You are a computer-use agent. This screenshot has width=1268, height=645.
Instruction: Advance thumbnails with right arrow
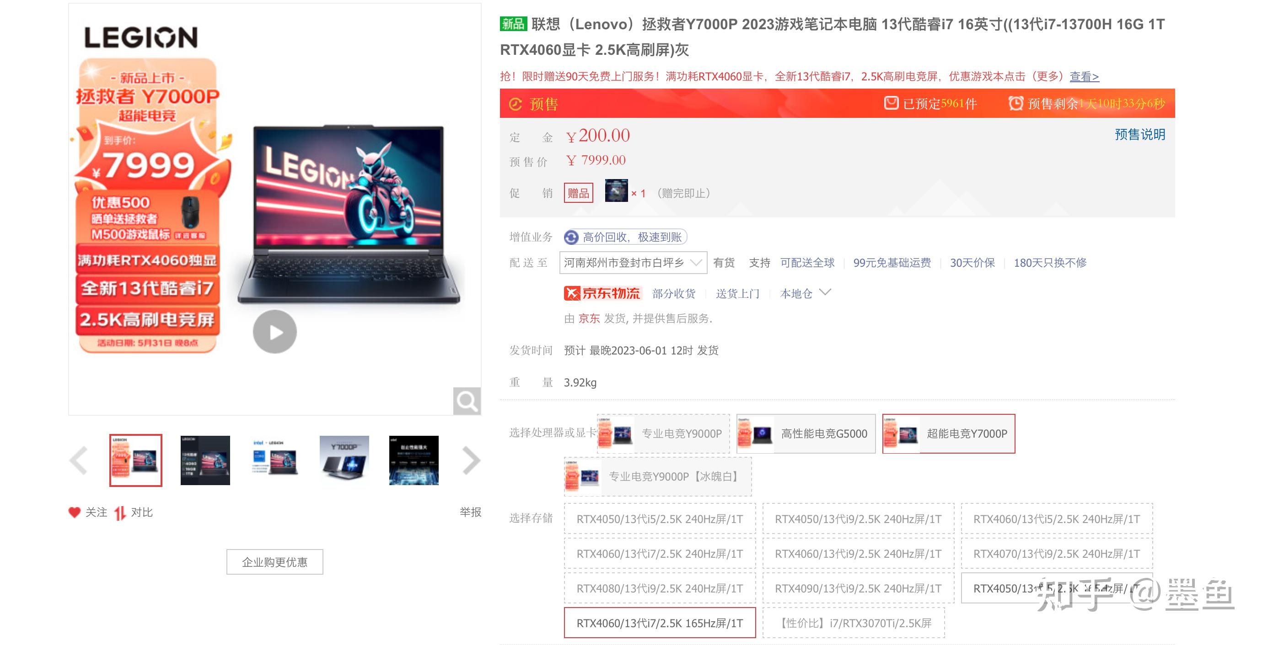pyautogui.click(x=471, y=460)
